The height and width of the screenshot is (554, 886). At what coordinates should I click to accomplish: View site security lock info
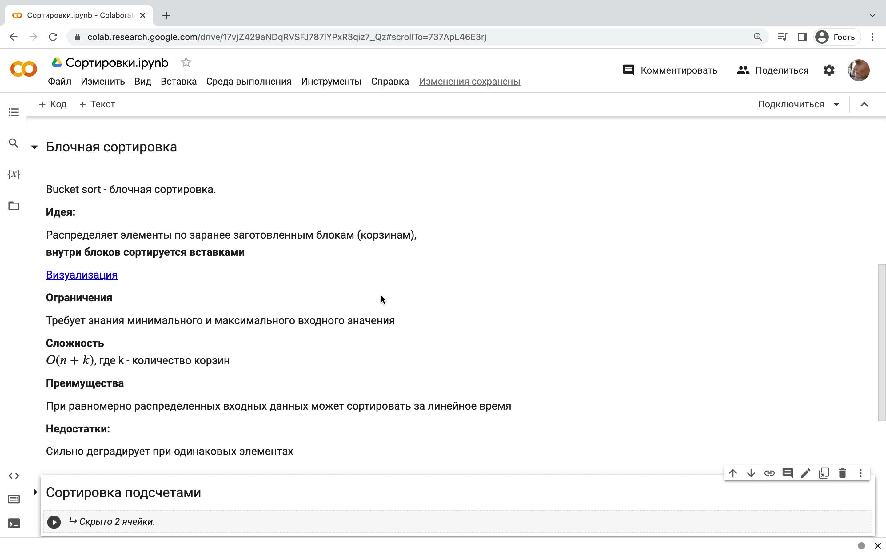pyautogui.click(x=77, y=37)
